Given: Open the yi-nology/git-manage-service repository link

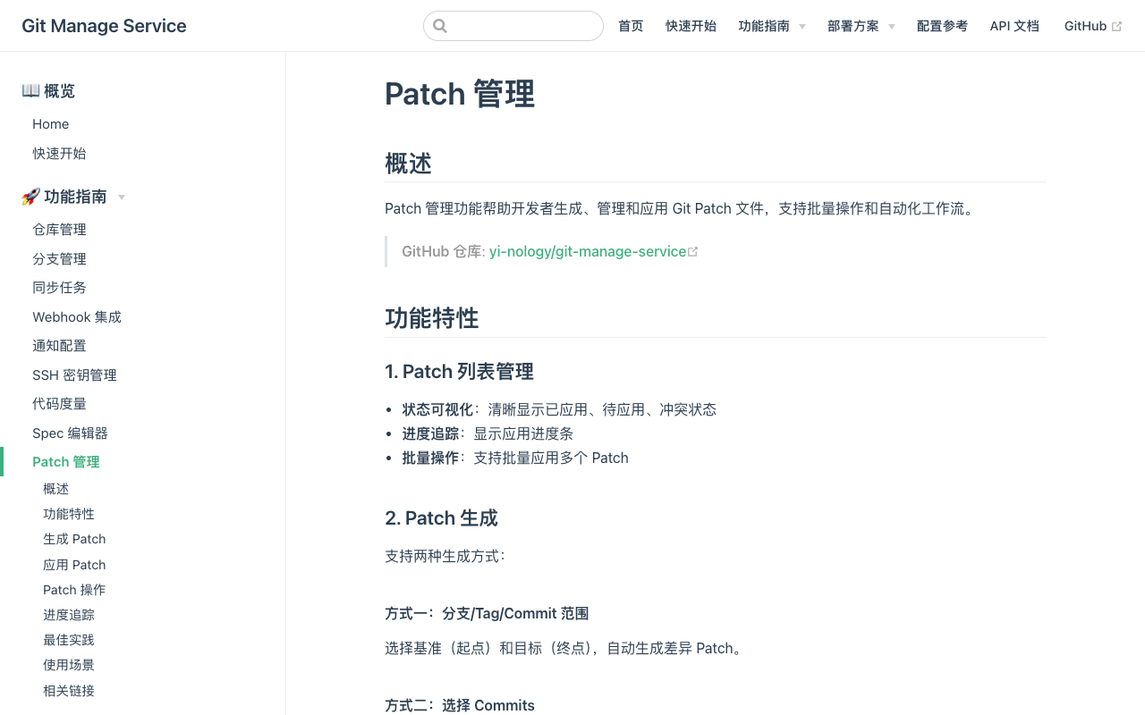Looking at the screenshot, I should point(587,251).
